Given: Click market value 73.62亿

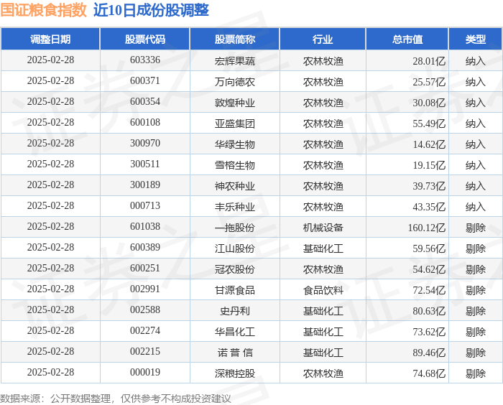Looking at the screenshot, I should (x=429, y=332).
